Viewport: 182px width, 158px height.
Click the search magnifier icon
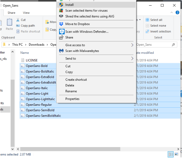point(174,45)
